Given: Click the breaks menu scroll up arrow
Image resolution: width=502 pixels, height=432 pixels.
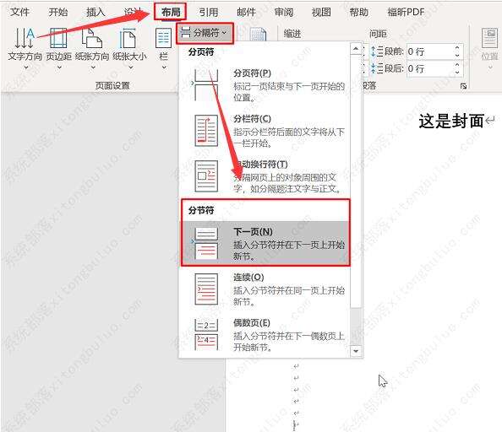Looking at the screenshot, I should tap(356, 49).
